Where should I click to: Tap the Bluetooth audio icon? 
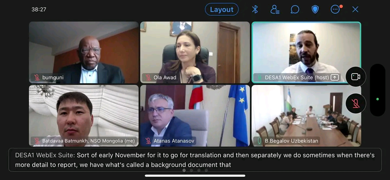click(255, 9)
